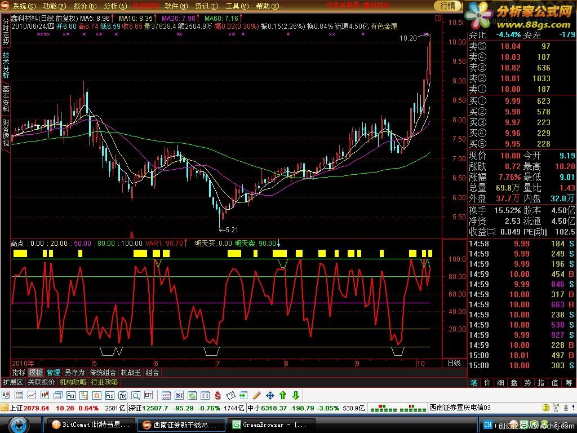Click the RSI indicator icon
577x433 pixels.
tap(179, 395)
